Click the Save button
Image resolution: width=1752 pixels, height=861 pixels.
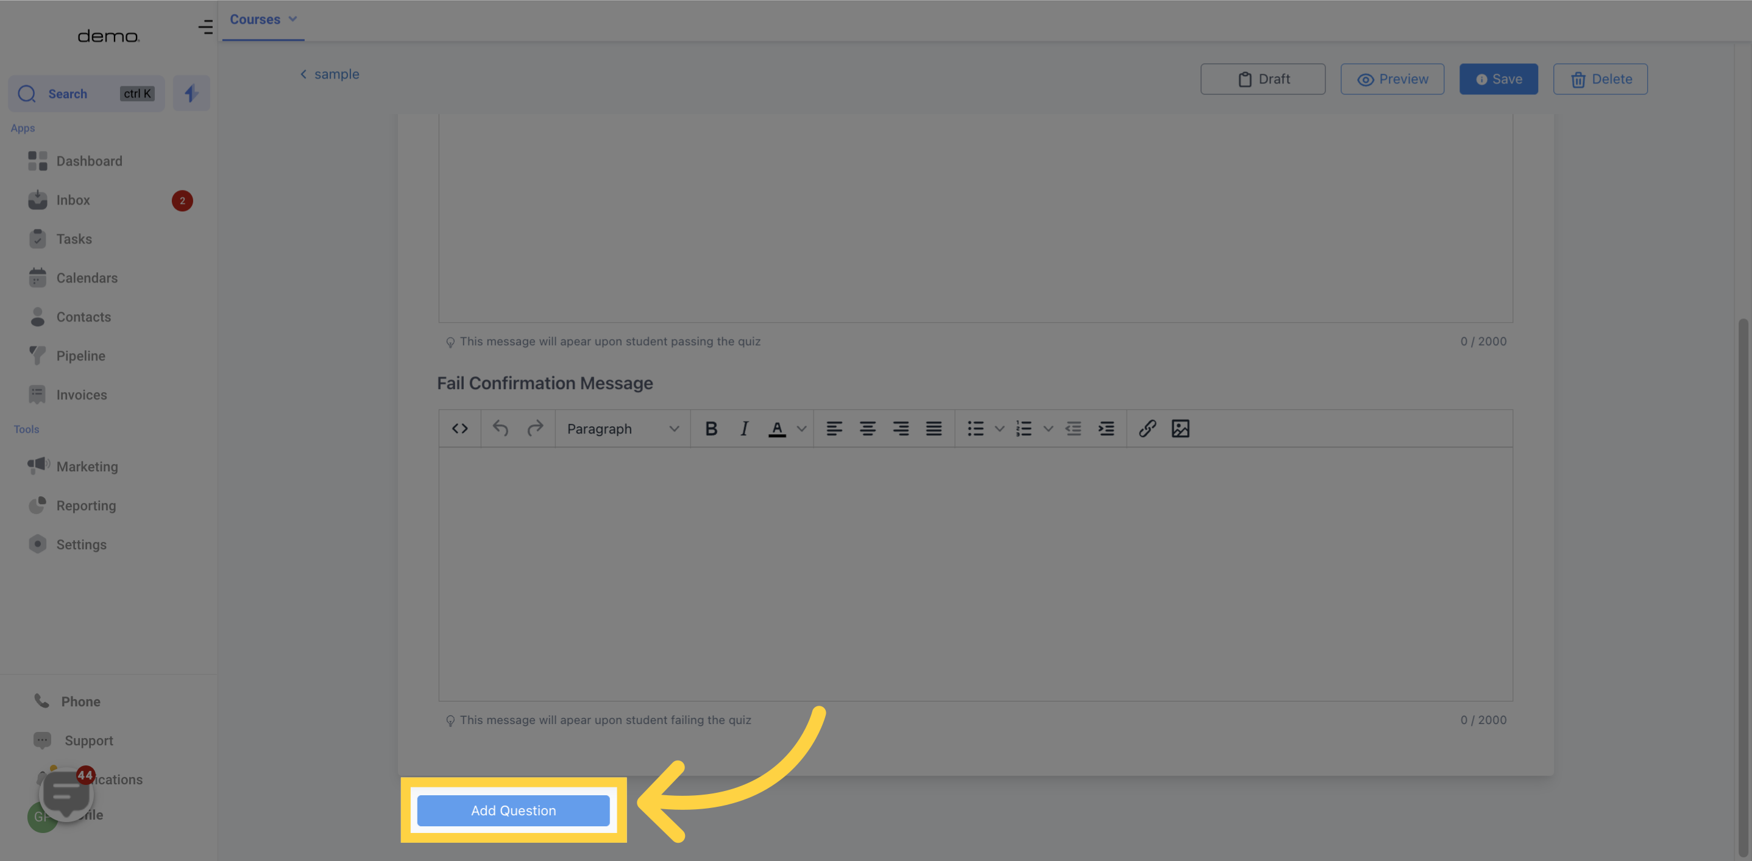[x=1498, y=78]
